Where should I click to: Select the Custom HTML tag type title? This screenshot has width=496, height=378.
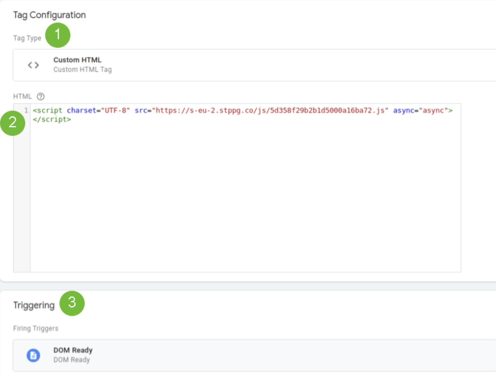(77, 60)
